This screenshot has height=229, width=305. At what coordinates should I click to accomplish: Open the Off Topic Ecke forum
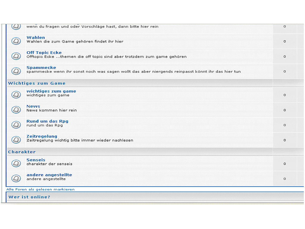[44, 52]
